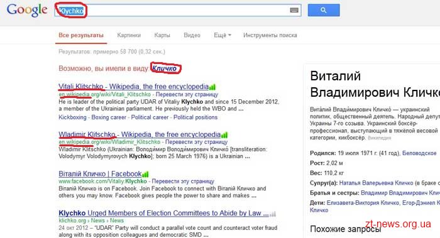Click the blue magnifier search button
Screen dimensions: 440x238
click(x=324, y=10)
